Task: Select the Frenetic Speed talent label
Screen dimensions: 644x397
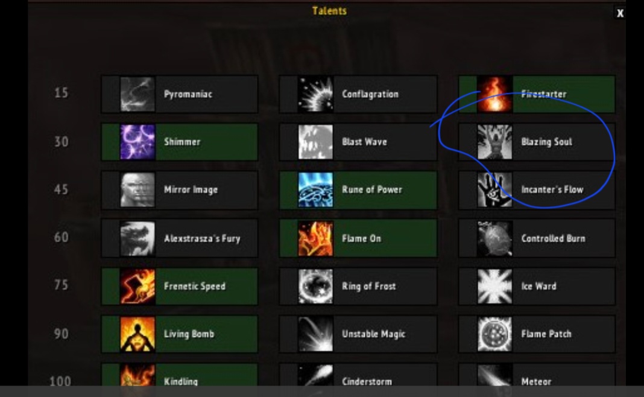Action: click(x=194, y=287)
